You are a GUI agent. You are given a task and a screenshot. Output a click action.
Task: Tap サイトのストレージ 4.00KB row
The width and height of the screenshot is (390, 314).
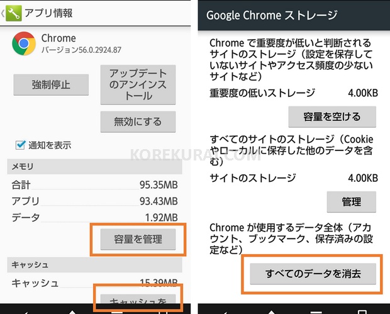click(x=294, y=178)
